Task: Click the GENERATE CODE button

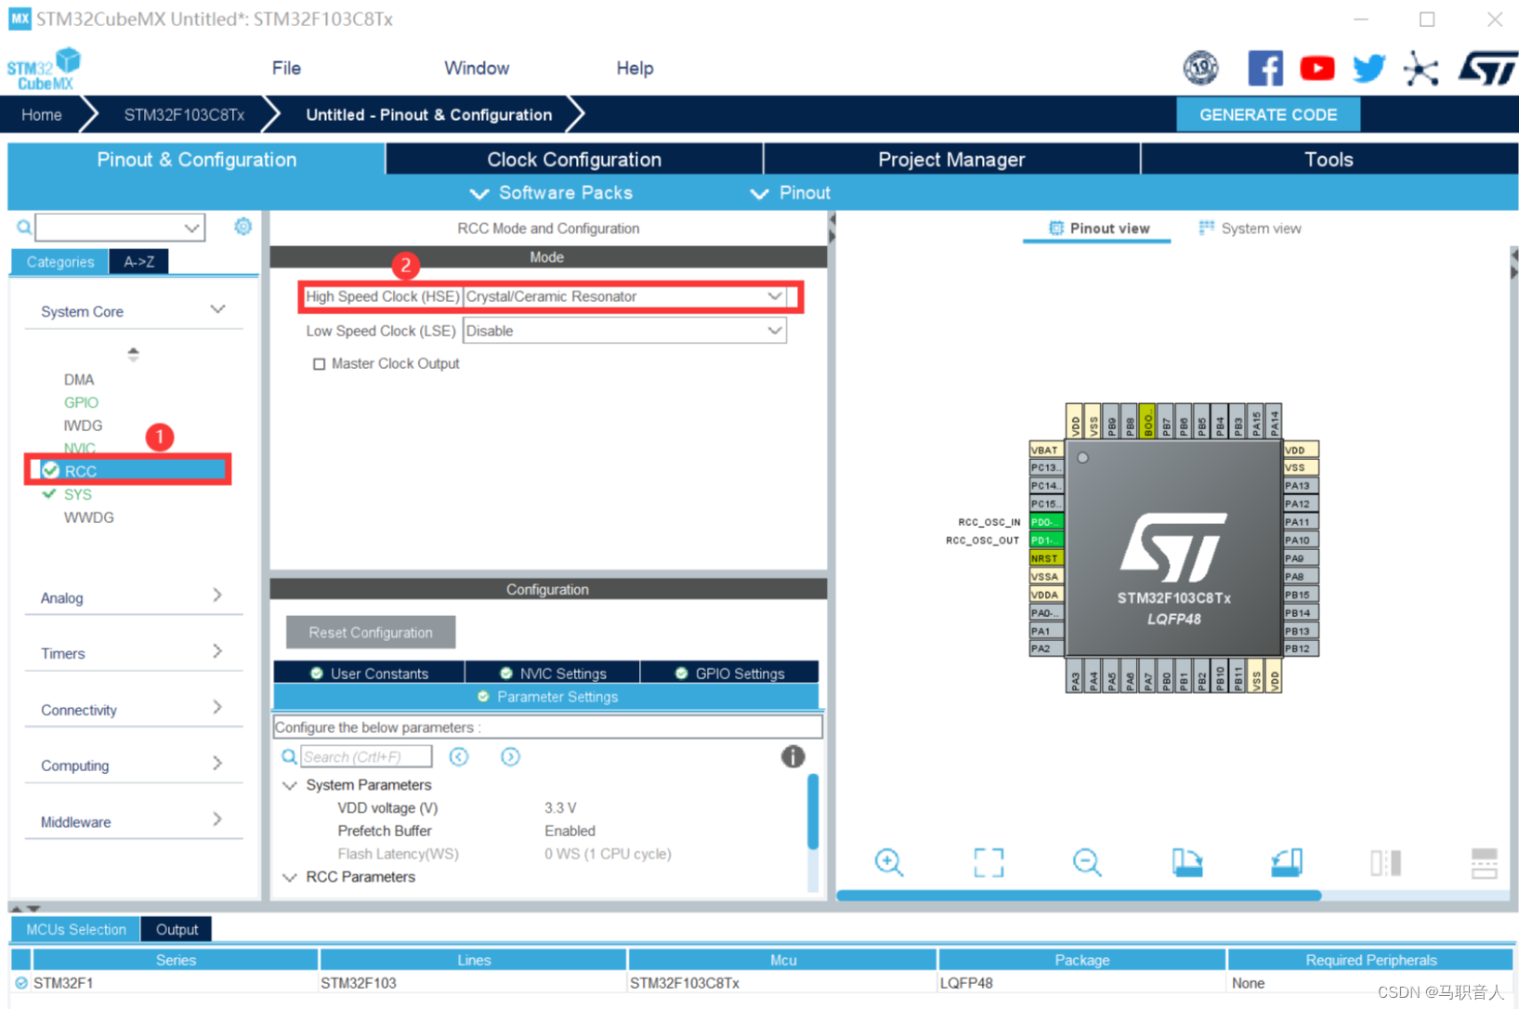Action: (1268, 114)
